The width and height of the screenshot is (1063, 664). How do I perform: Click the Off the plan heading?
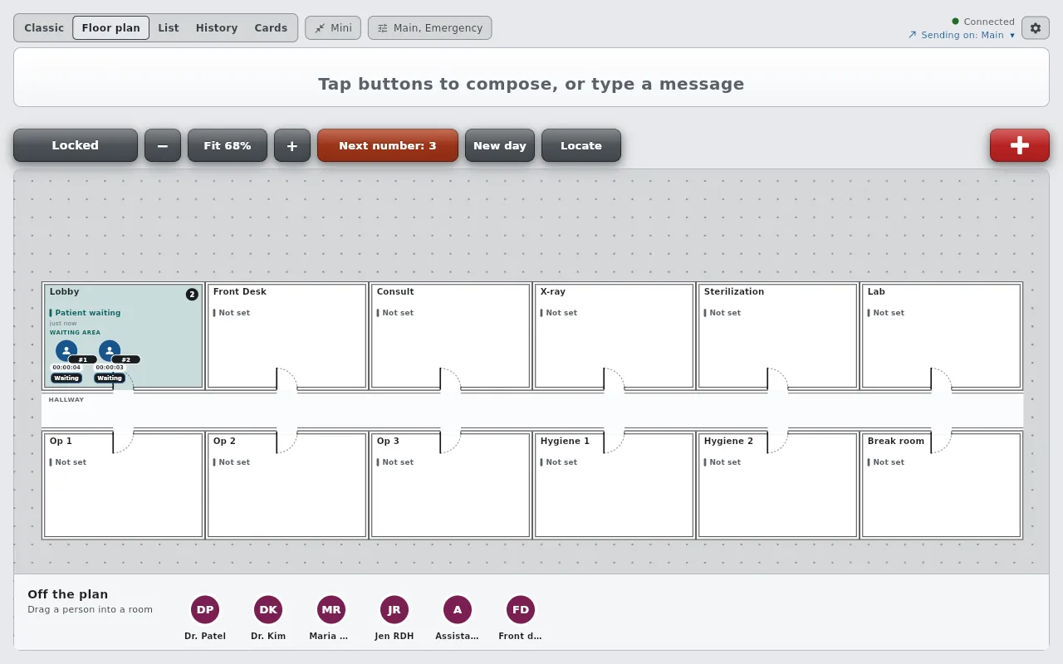(68, 594)
